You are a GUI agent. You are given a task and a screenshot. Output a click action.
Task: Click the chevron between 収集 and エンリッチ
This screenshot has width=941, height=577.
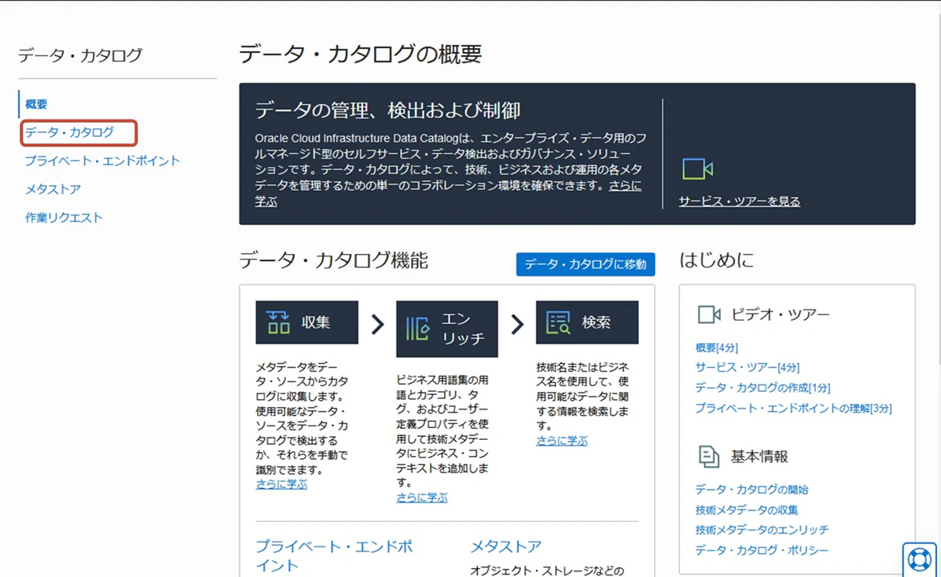[x=377, y=325]
